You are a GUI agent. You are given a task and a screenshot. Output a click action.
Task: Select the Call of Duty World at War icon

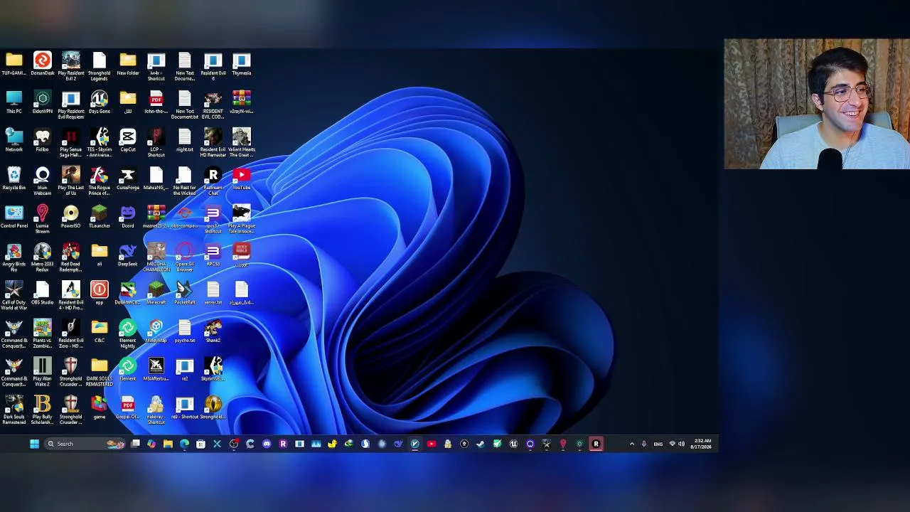coord(14,296)
